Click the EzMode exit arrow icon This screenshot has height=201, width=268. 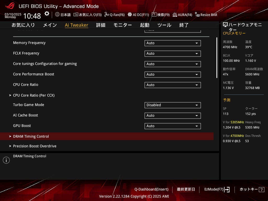[x=227, y=189]
